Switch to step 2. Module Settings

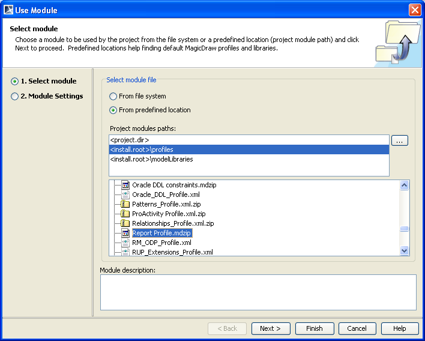(x=15, y=96)
